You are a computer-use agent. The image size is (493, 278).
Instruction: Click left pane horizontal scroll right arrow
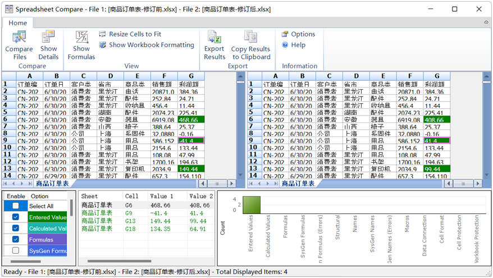232,183
